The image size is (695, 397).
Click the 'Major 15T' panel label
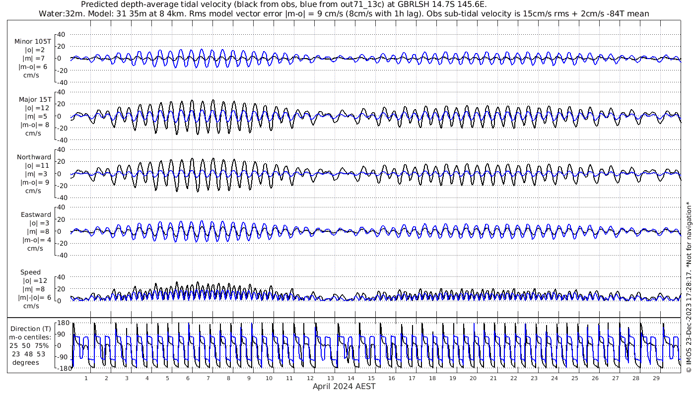pos(34,100)
